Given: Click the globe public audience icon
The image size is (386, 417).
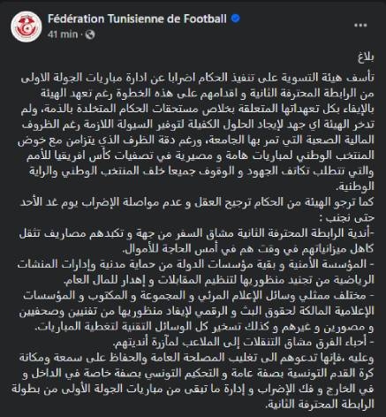Looking at the screenshot, I should (x=90, y=34).
